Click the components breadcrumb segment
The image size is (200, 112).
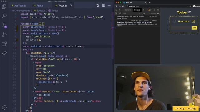[24, 11]
